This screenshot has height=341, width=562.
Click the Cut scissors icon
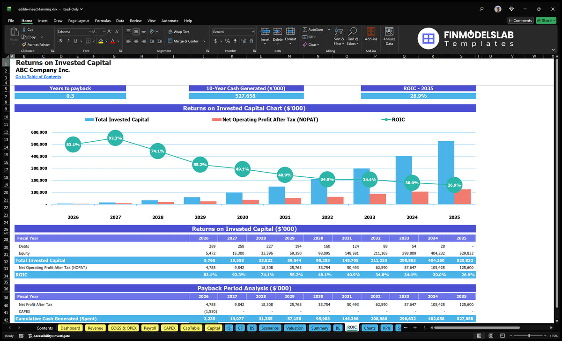24,29
